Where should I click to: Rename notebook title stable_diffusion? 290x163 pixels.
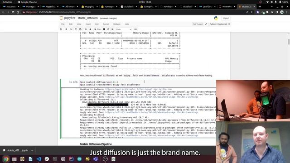pyautogui.click(x=87, y=18)
